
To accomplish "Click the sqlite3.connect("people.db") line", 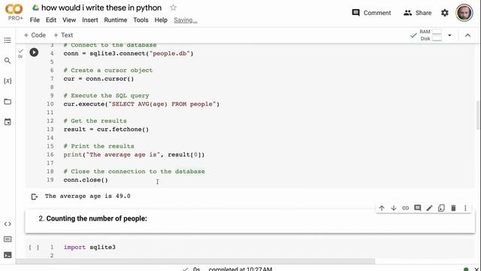I will tap(129, 53).
